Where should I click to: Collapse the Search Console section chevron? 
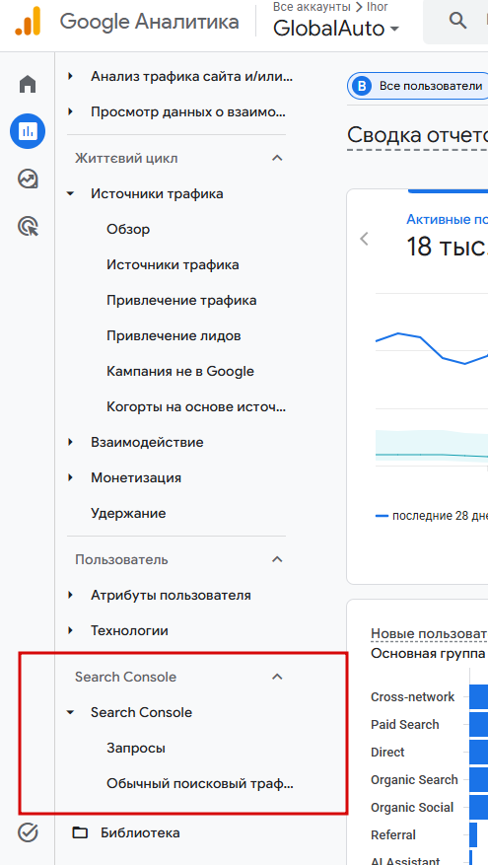point(277,677)
